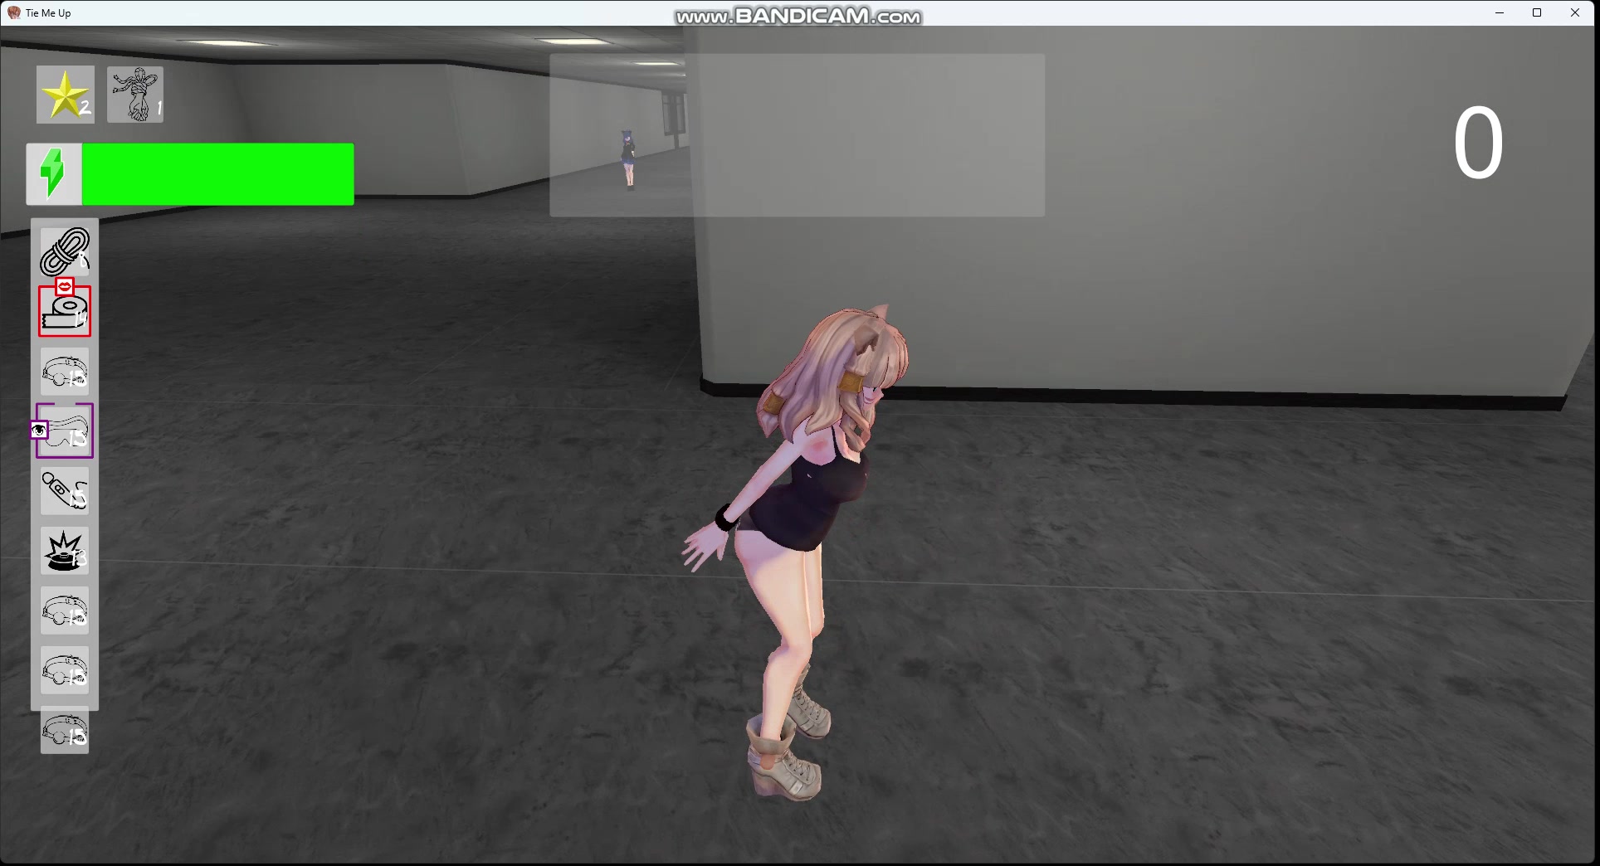This screenshot has height=866, width=1600.
Task: Click the red lips marker badge
Action: (x=65, y=286)
